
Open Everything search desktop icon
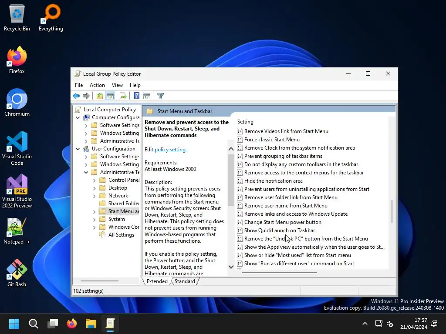pyautogui.click(x=51, y=18)
